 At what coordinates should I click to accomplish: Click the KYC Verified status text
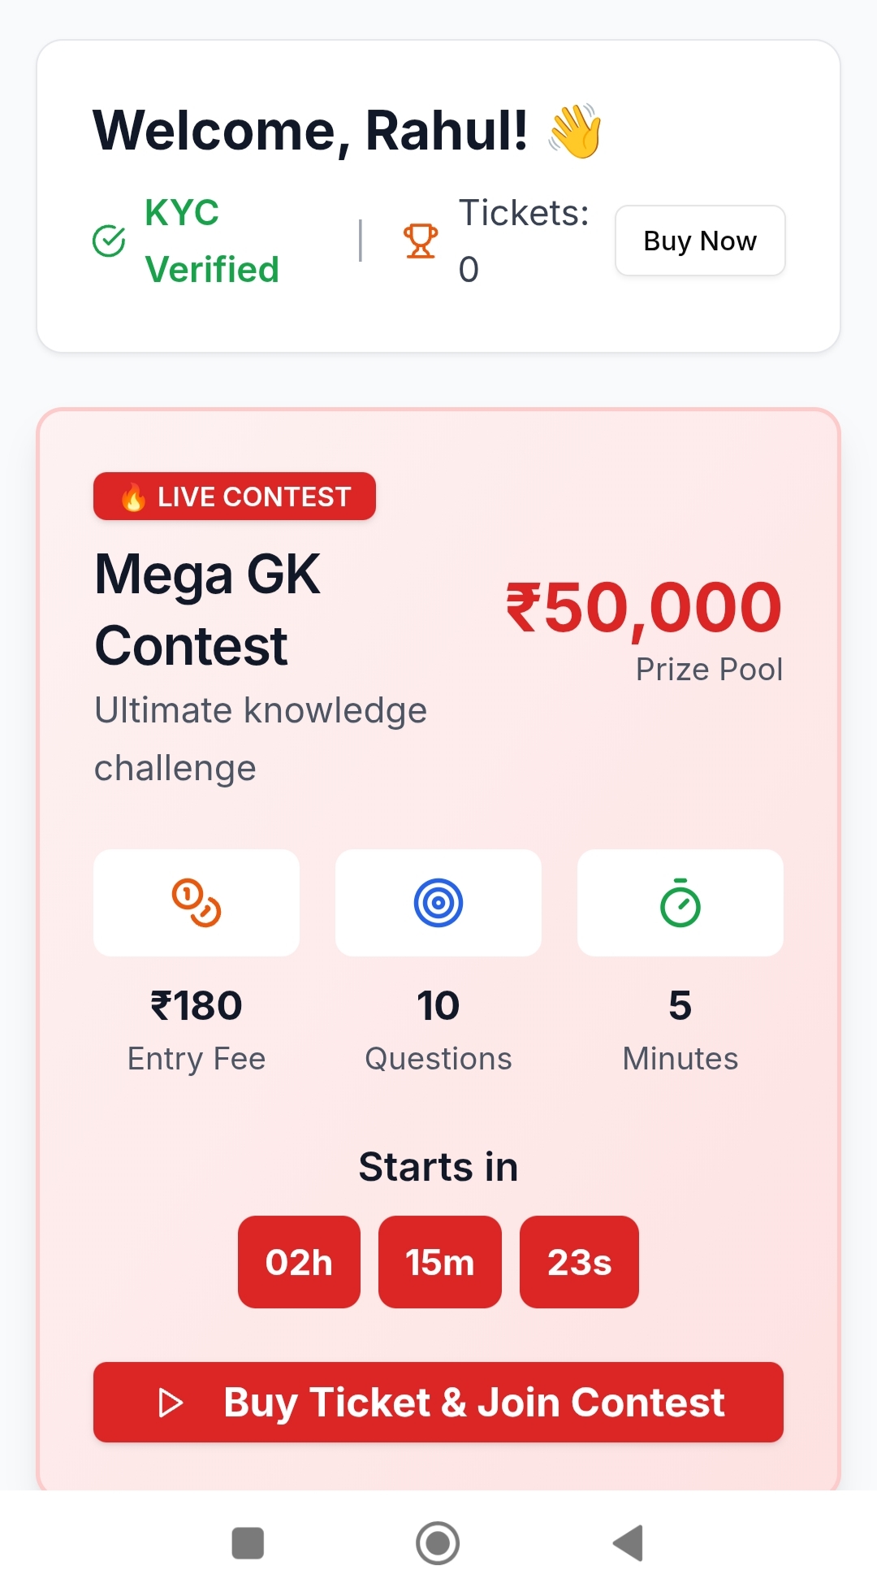tap(212, 241)
